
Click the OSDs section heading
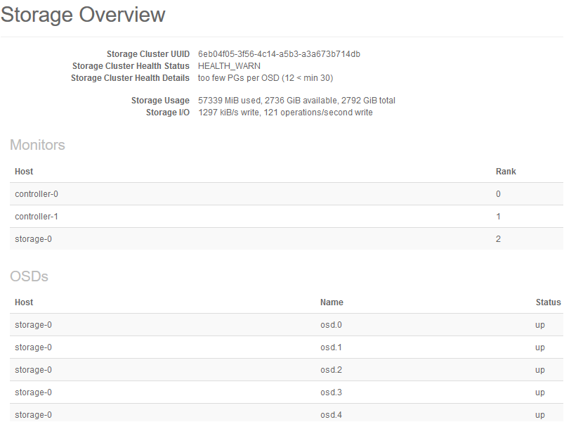pyautogui.click(x=29, y=276)
